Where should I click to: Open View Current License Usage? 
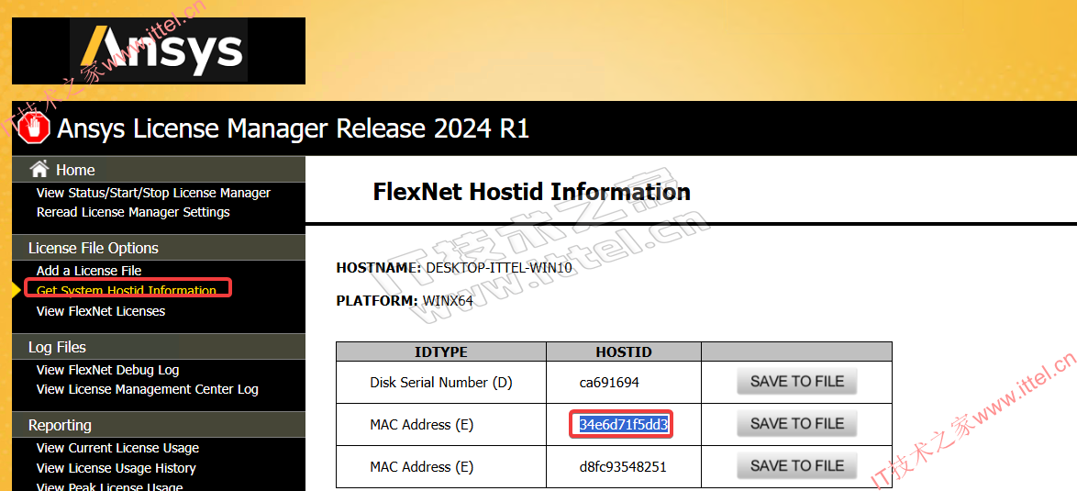tap(117, 448)
